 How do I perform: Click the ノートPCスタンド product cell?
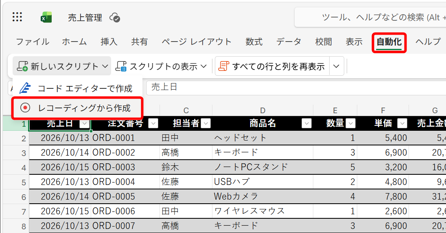[262, 167]
